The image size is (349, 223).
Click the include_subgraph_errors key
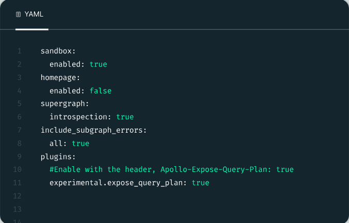coord(91,130)
